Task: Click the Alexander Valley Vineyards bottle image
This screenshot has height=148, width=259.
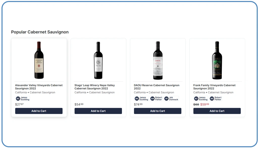Action: pyautogui.click(x=39, y=60)
